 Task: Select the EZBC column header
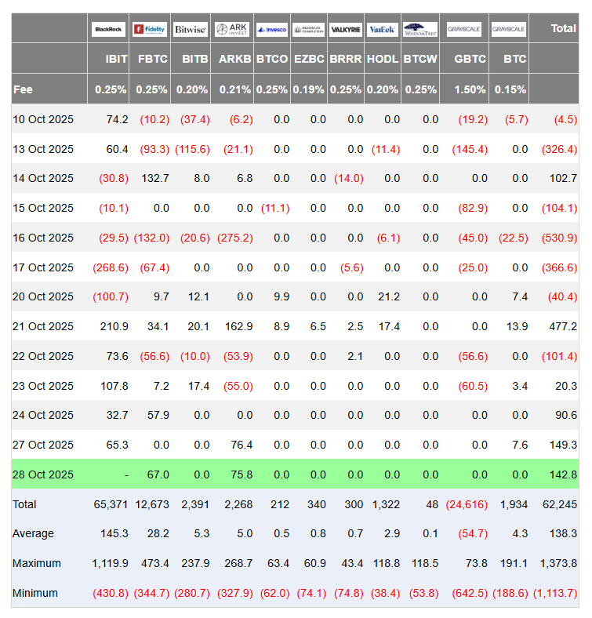(309, 59)
